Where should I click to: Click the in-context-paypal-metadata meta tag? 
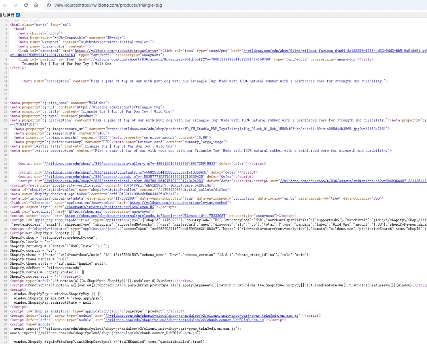click(197, 198)
